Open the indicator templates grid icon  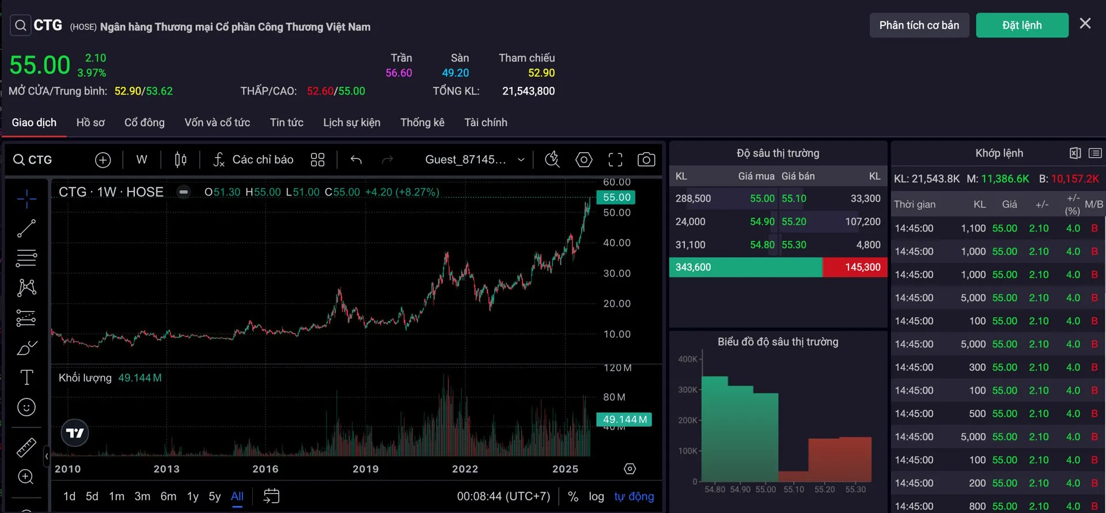point(317,160)
